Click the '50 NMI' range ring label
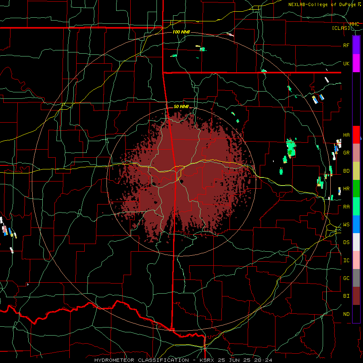Image resolution: width=363 pixels, height=363 pixels. pos(181,106)
